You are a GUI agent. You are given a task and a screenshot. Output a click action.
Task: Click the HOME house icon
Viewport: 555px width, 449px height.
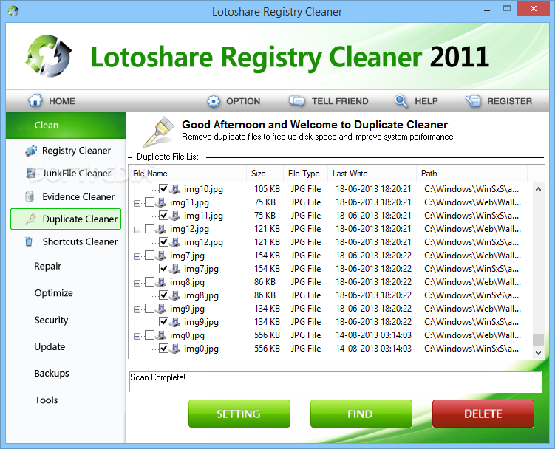pyautogui.click(x=35, y=100)
